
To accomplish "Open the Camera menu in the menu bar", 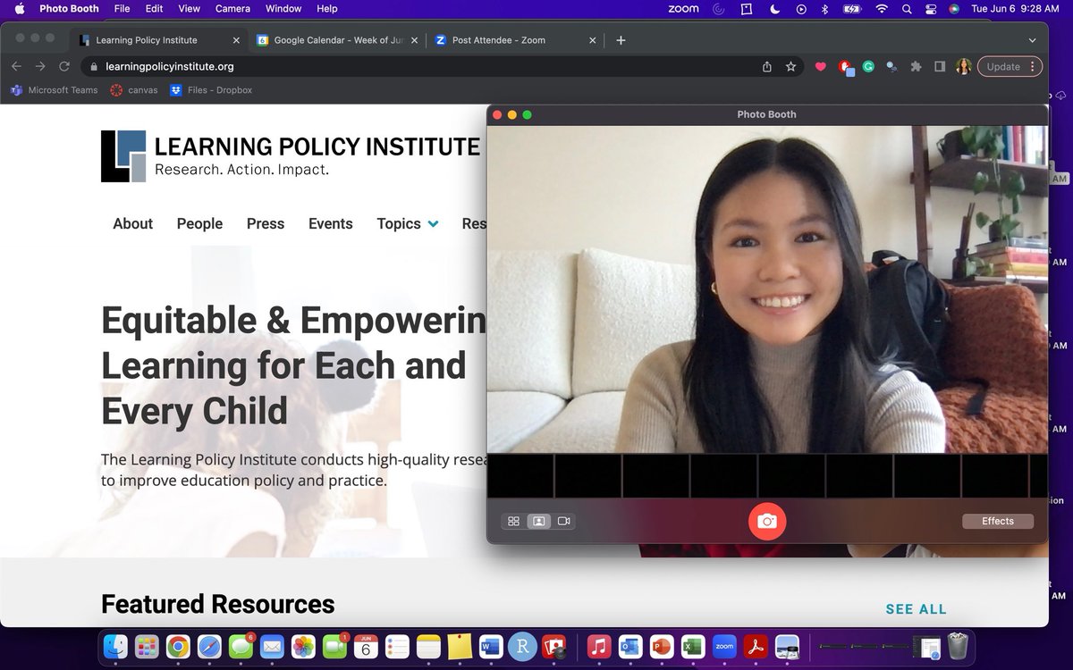I will [232, 8].
